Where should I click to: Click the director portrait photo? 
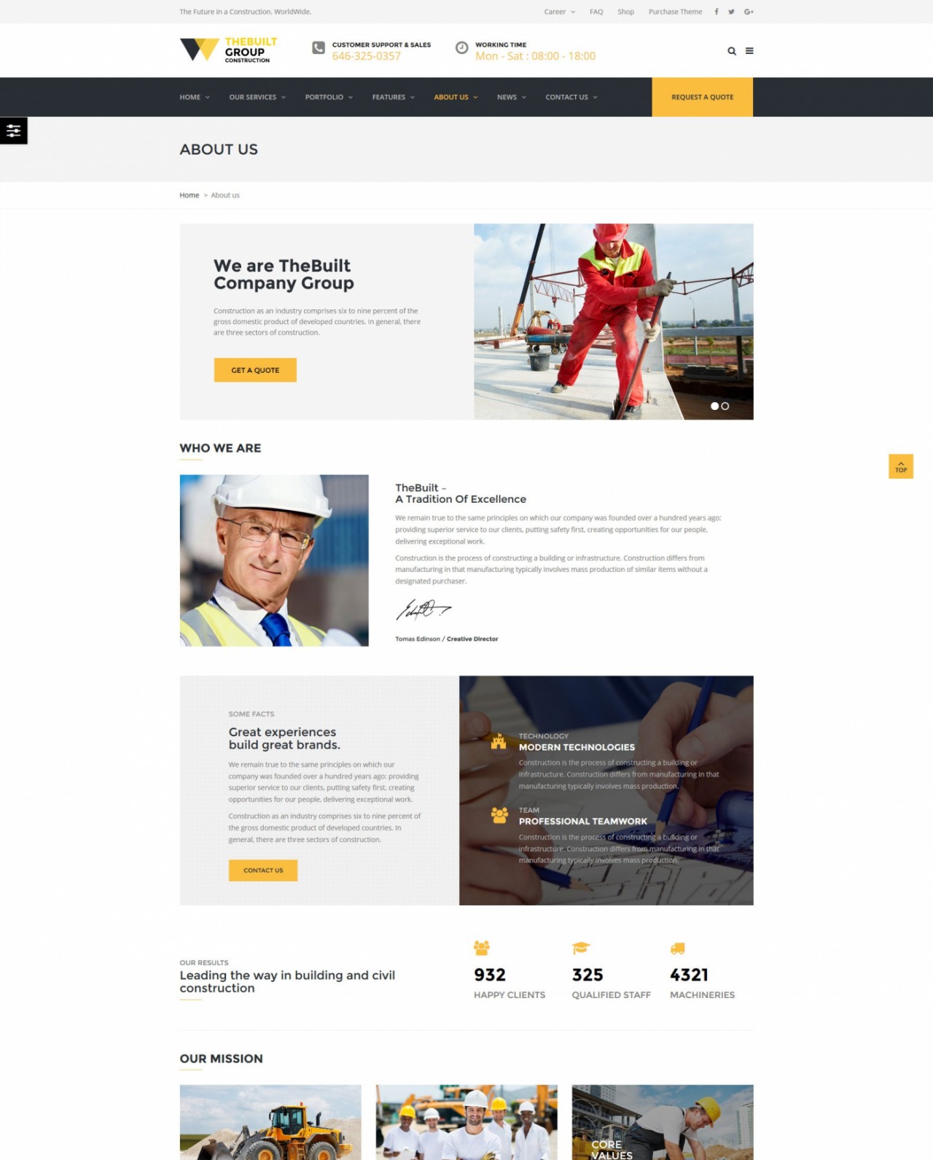click(x=274, y=560)
